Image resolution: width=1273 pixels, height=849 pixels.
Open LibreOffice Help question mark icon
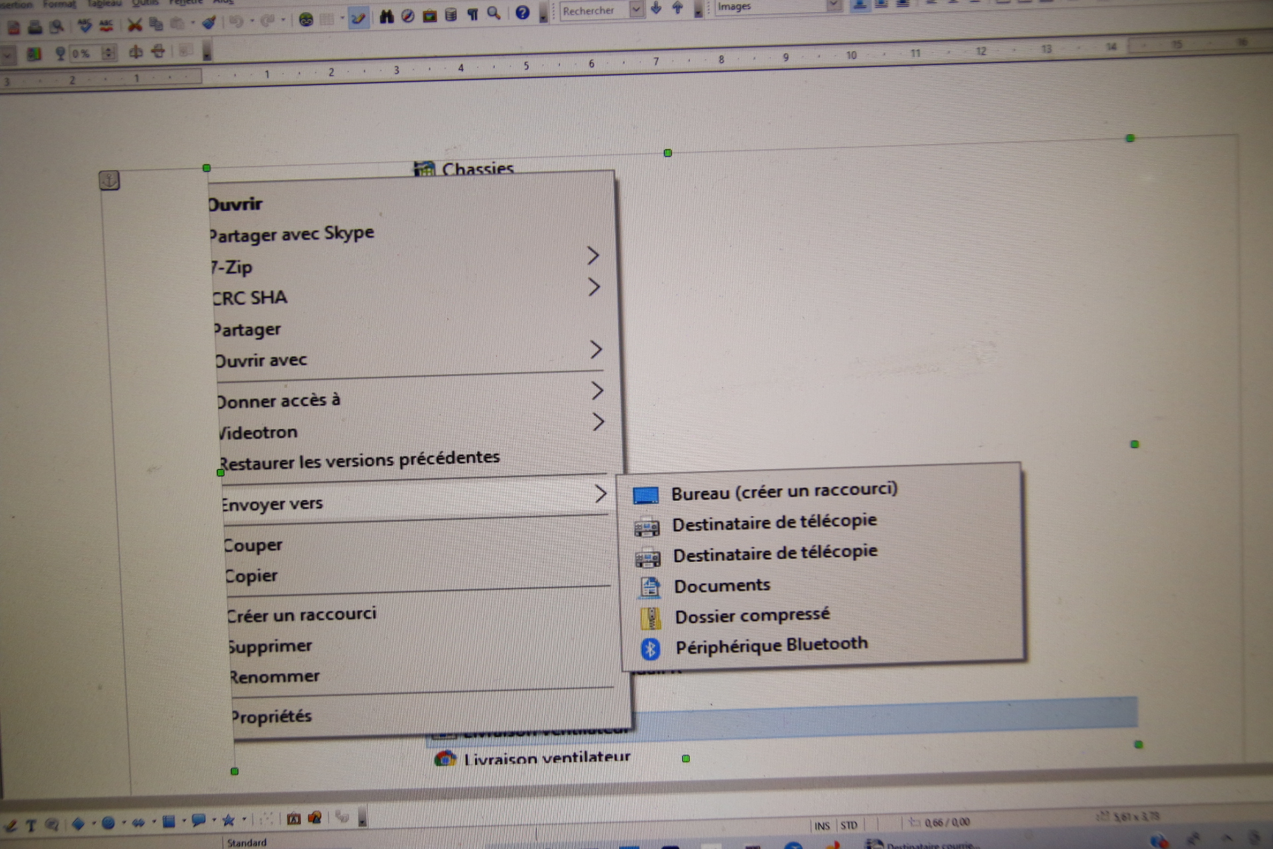pyautogui.click(x=522, y=12)
